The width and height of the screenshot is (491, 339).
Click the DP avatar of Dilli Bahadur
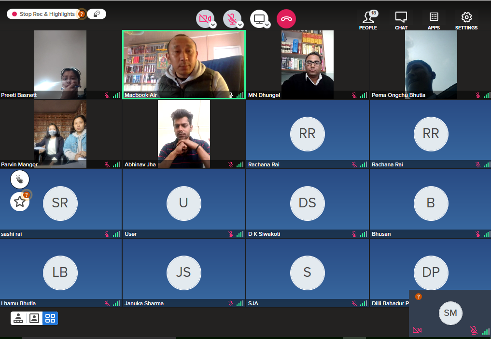coord(431,273)
